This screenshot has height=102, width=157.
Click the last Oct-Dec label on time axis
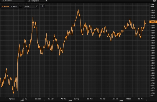[x=140, y=99]
